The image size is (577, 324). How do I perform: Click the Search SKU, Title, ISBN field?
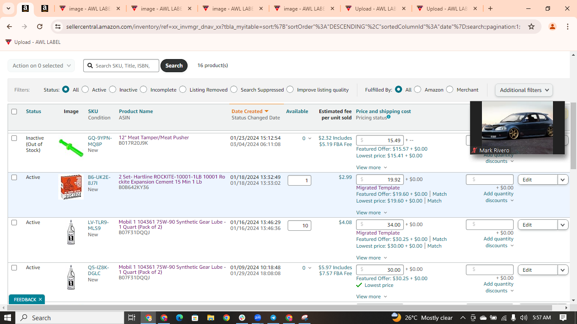tap(121, 65)
